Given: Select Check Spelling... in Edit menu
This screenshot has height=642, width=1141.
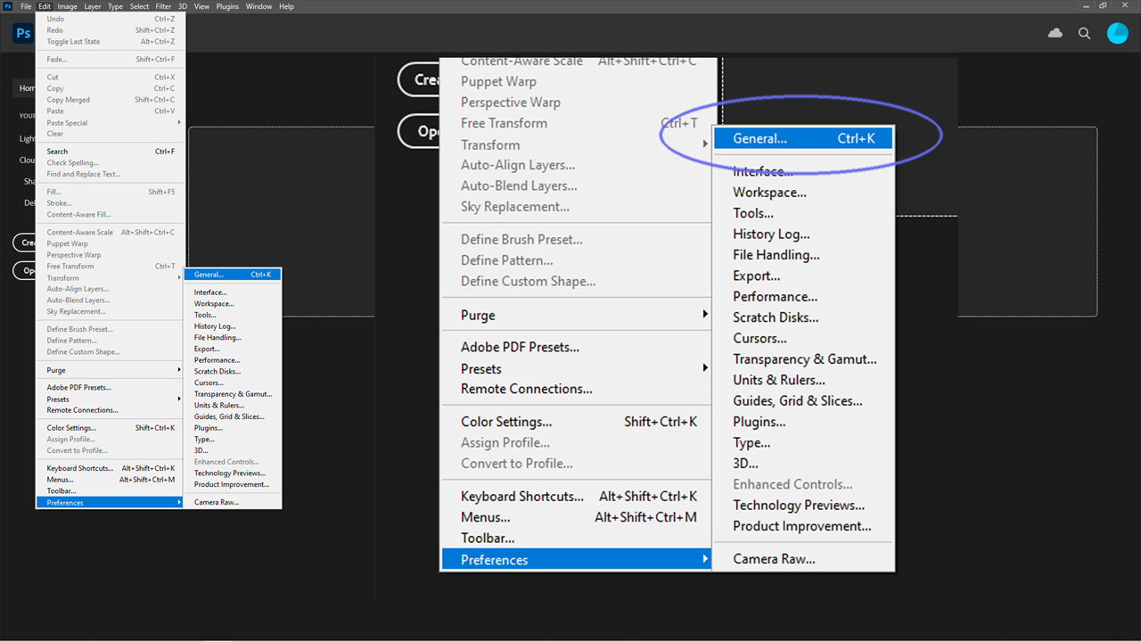Looking at the screenshot, I should pyautogui.click(x=111, y=163).
